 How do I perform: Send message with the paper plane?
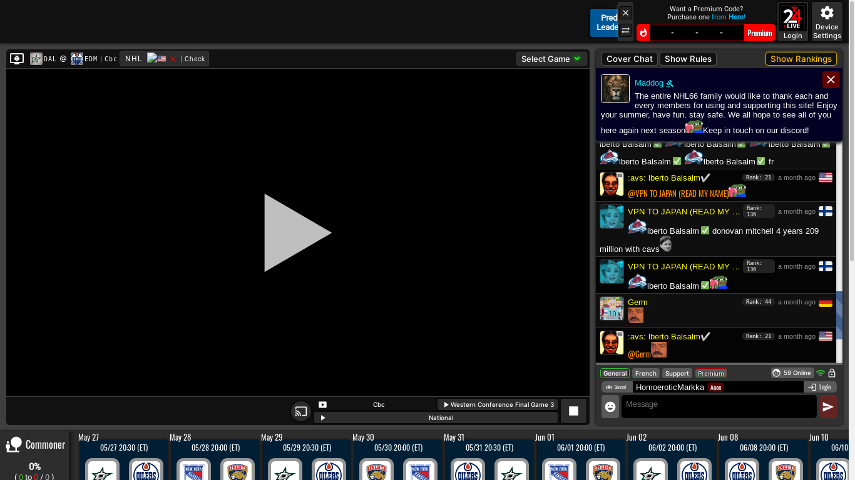click(x=828, y=406)
